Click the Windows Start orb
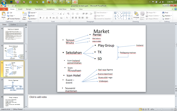The image size is (177, 111). [x=4, y=2]
